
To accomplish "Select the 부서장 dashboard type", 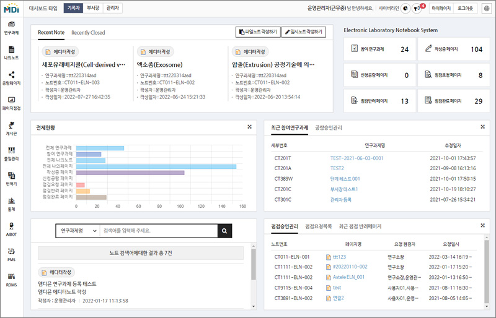I will click(92, 8).
